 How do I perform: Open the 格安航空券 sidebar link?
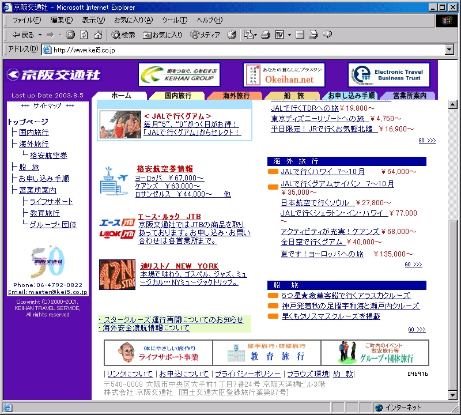click(x=48, y=155)
